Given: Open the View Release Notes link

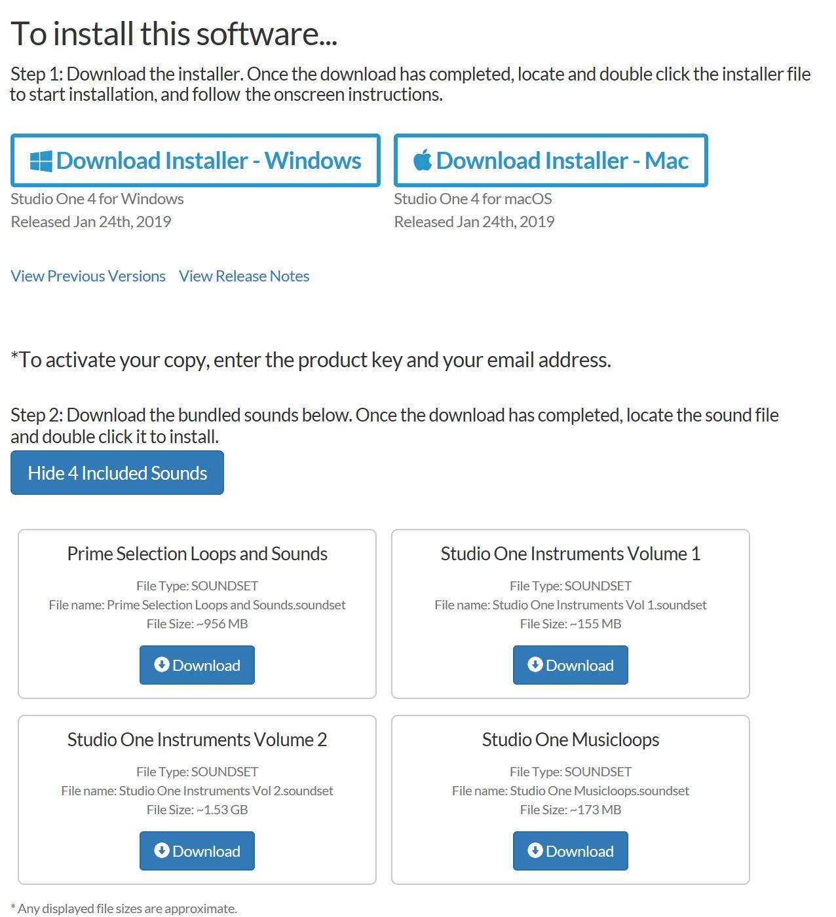Looking at the screenshot, I should click(244, 276).
